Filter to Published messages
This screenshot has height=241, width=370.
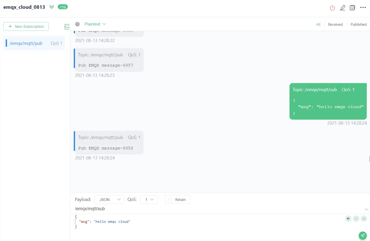[x=358, y=25]
